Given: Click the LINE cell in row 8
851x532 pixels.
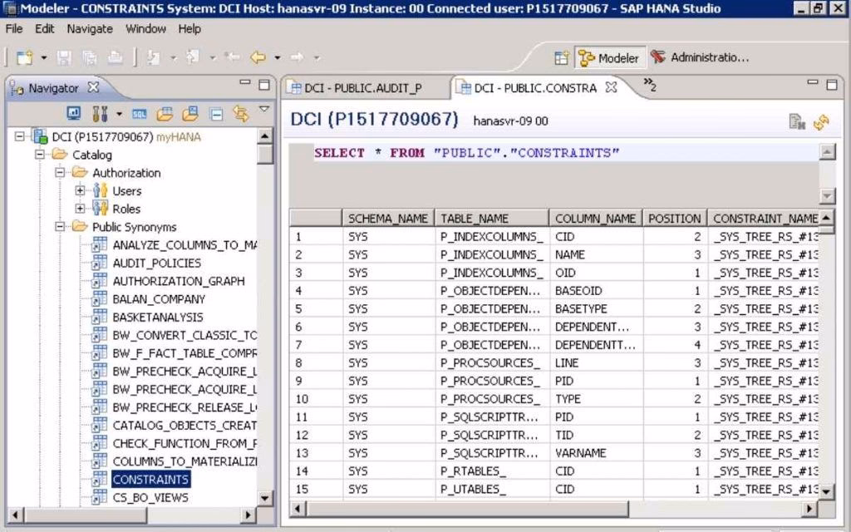Looking at the screenshot, I should [x=596, y=362].
